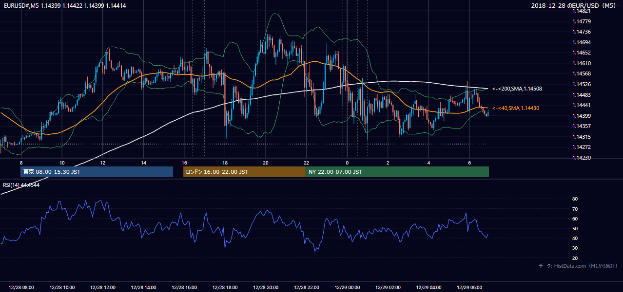Click the RSI 30 level label
Image resolution: width=623 pixels, height=292 pixels.
click(x=575, y=248)
